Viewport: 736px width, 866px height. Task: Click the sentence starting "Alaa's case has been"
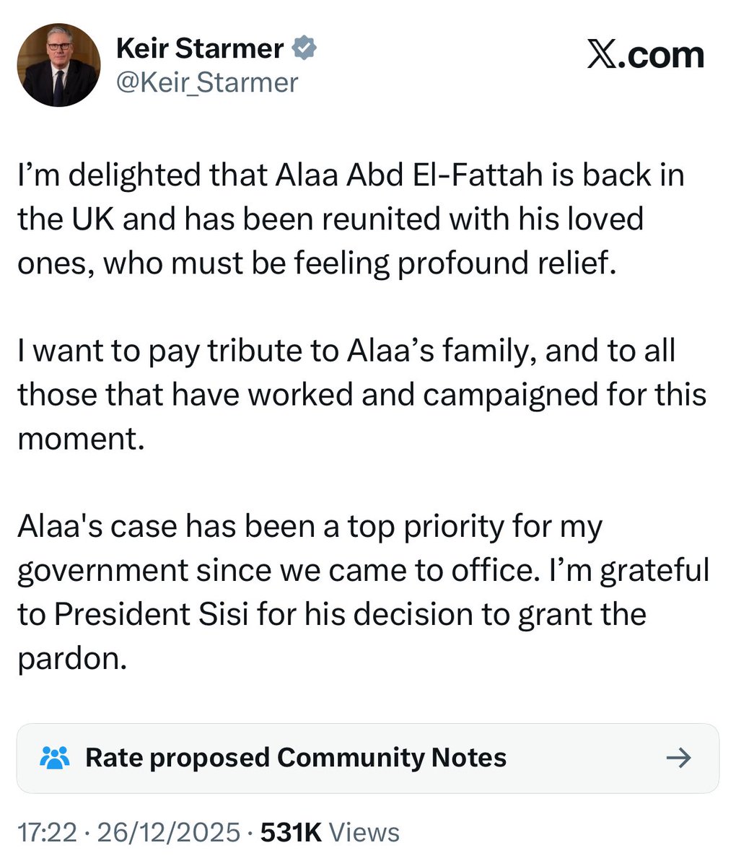pyautogui.click(x=310, y=527)
